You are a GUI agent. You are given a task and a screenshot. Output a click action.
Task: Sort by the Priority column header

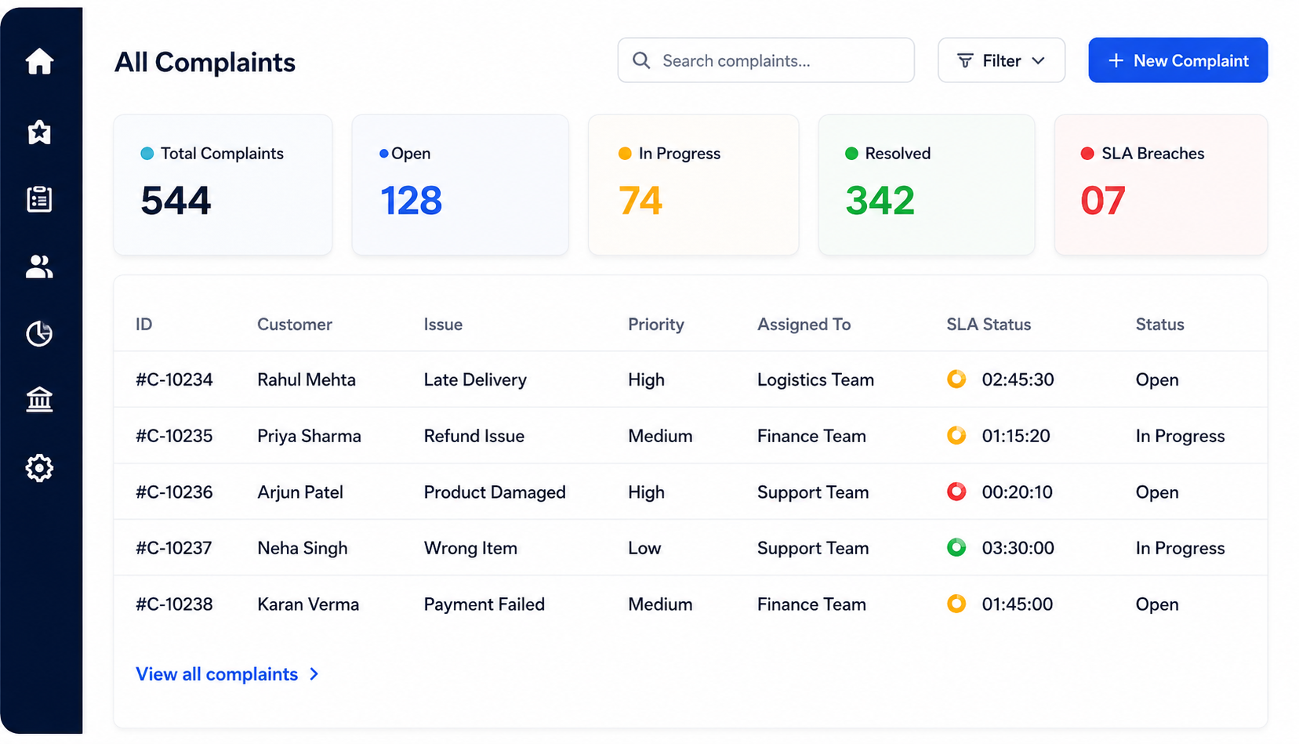coord(656,325)
